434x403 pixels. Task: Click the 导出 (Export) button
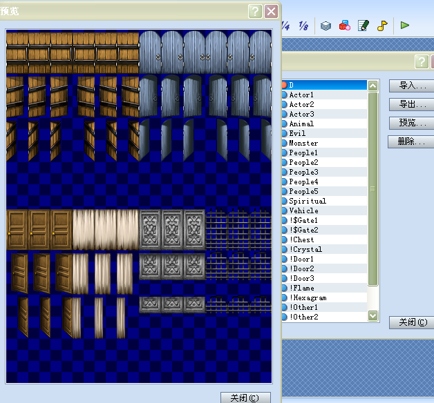[x=412, y=104]
